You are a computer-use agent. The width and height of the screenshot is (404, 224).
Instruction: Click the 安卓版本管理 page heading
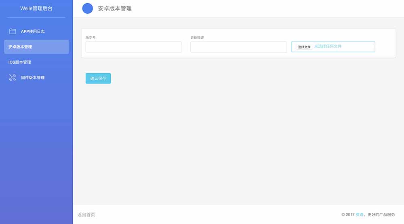[x=115, y=8]
